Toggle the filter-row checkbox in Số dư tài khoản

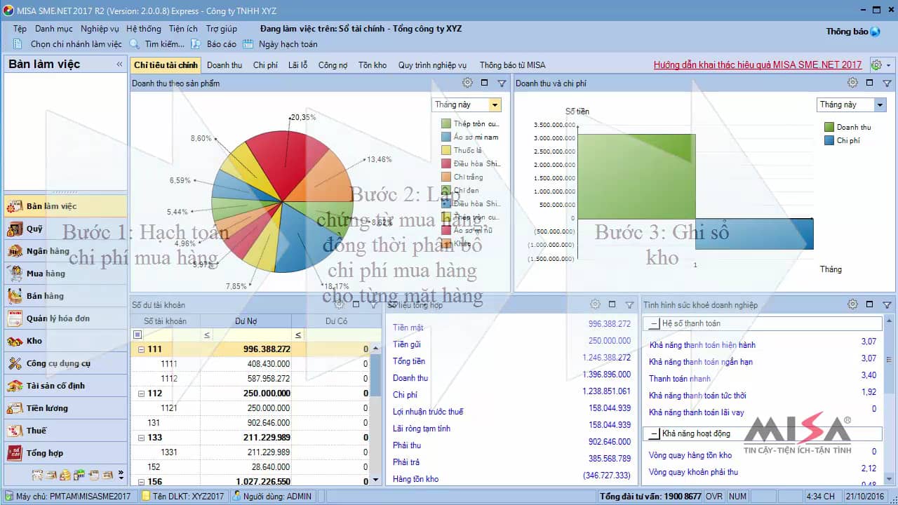coord(138,335)
